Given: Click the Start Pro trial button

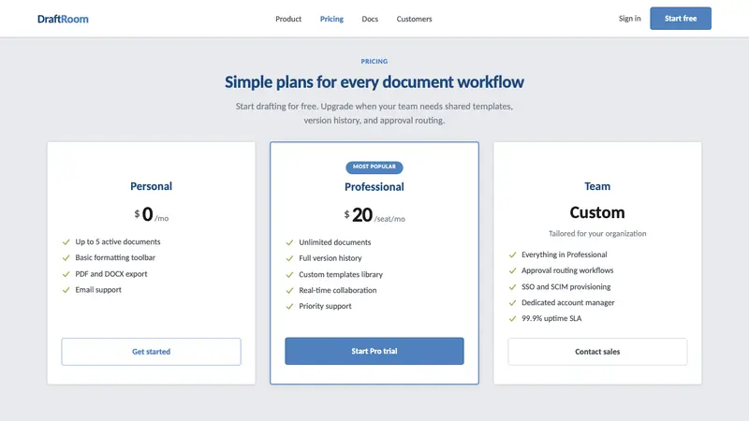Looking at the screenshot, I should 374,352.
